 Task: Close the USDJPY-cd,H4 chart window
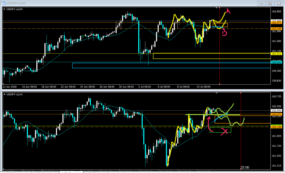click(279, 3)
